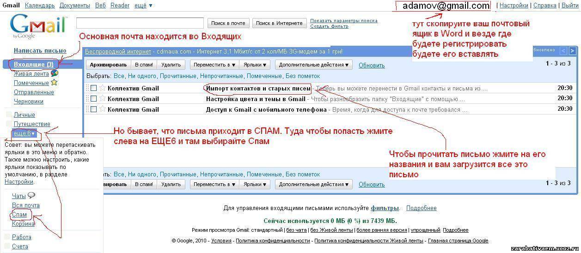Star the 'Настройка цвета и темы' email
The image size is (581, 253).
(103, 99)
